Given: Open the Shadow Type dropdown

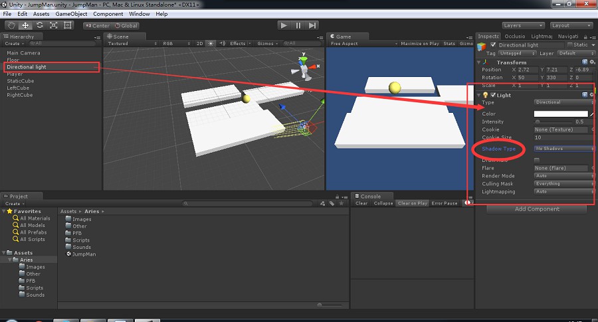Looking at the screenshot, I should coord(564,149).
